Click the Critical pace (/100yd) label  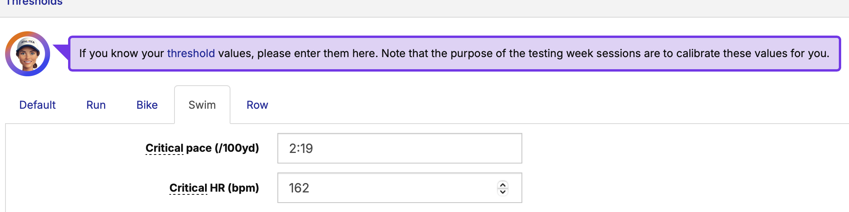(x=202, y=148)
